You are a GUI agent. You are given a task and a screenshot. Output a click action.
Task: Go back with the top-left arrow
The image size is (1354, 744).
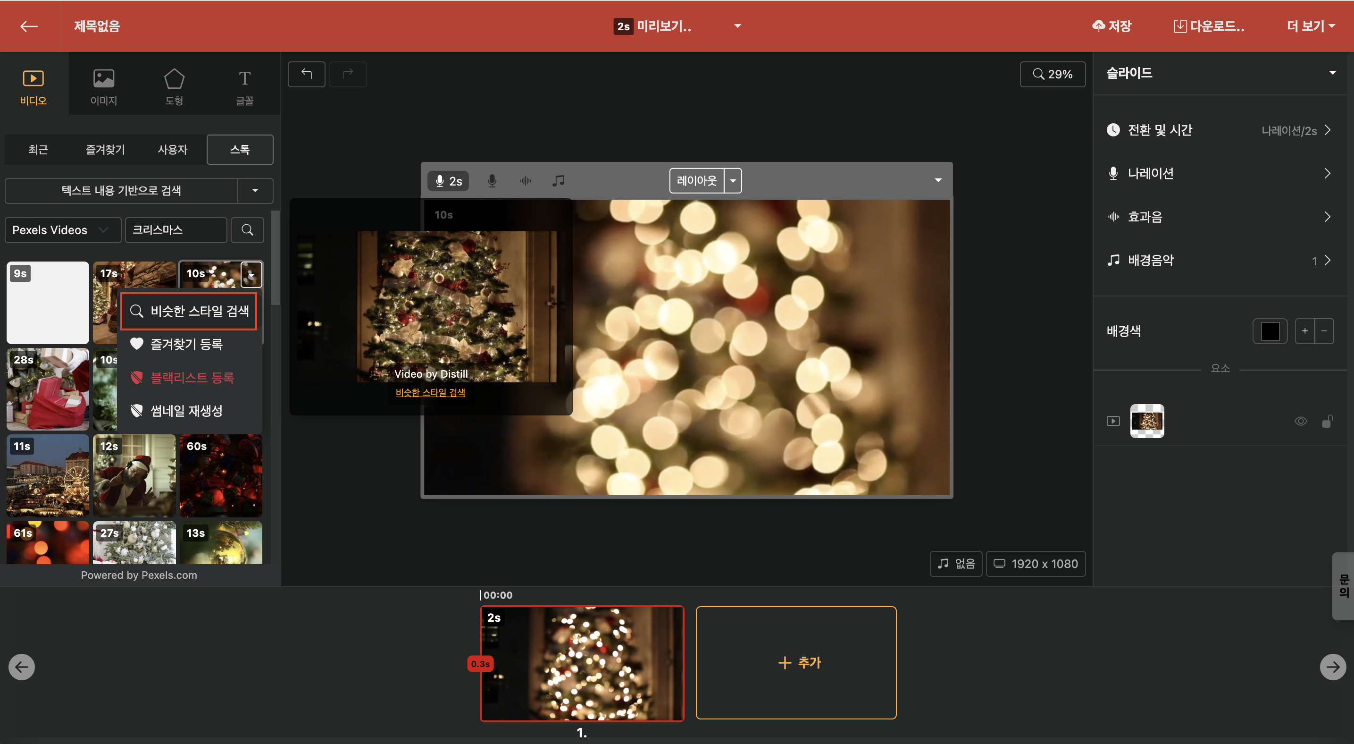[x=29, y=26]
